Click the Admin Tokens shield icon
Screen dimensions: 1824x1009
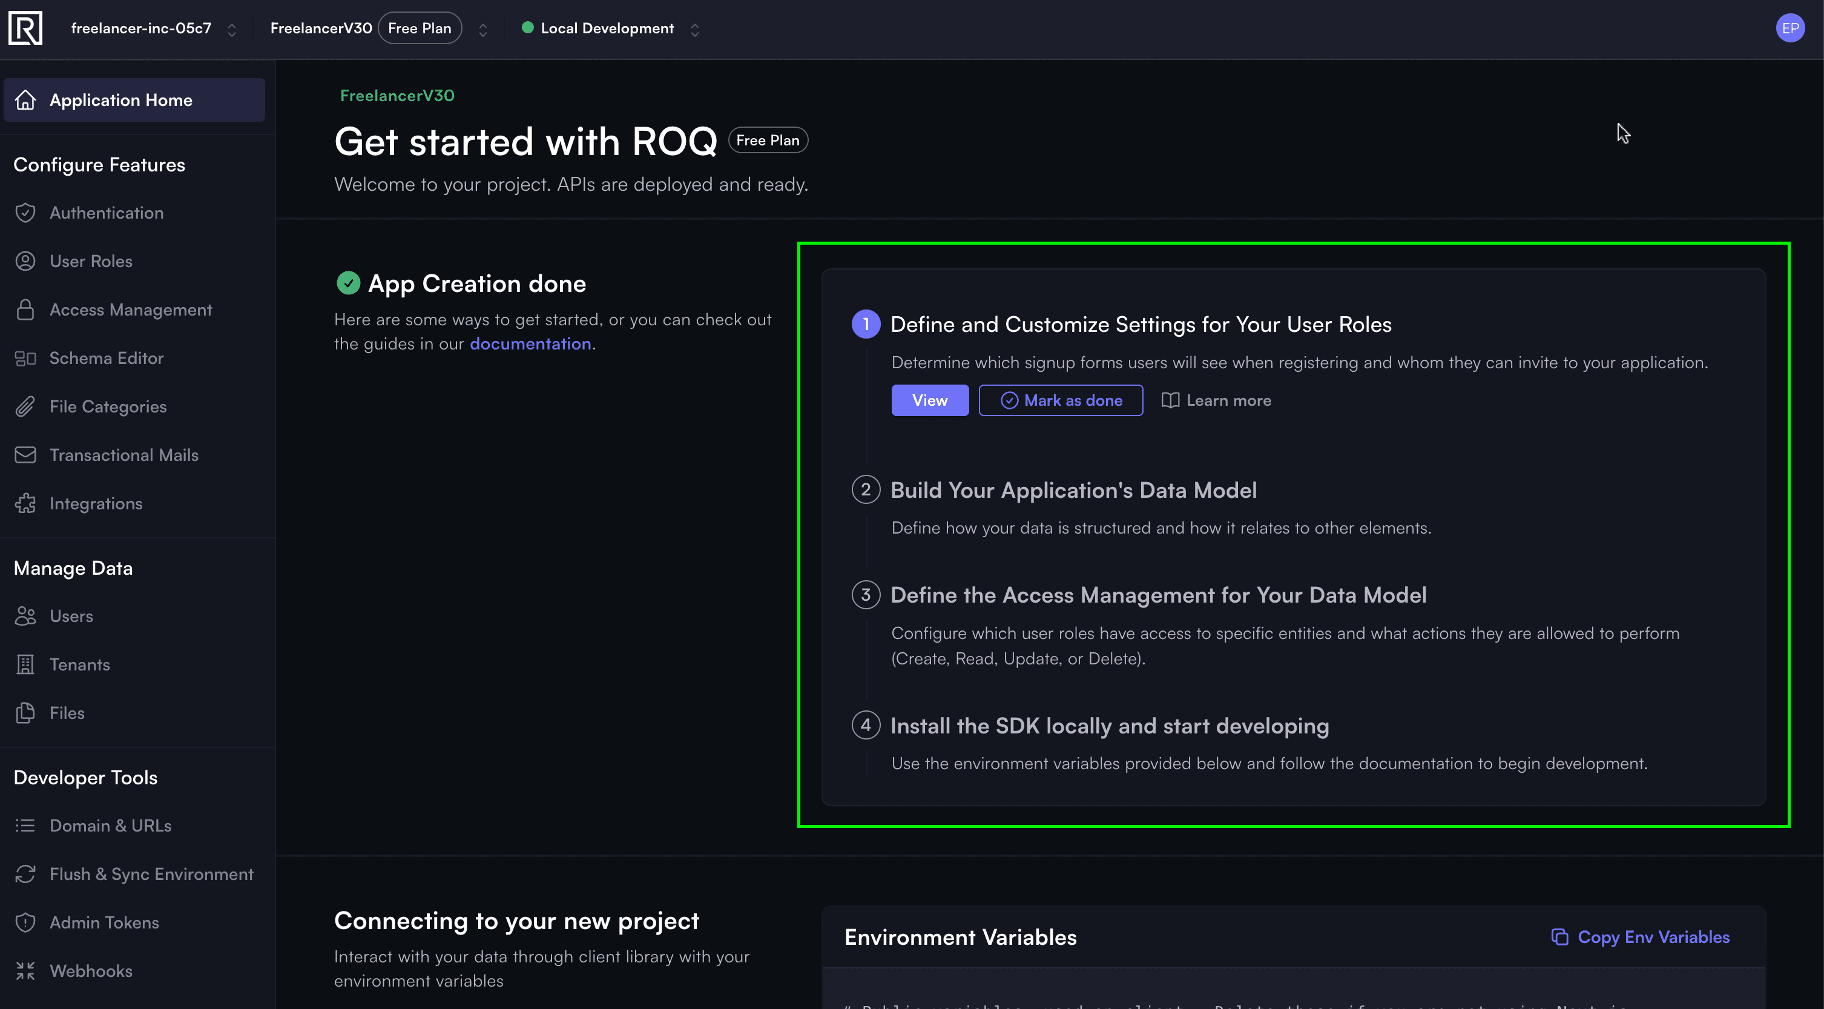coord(25,922)
